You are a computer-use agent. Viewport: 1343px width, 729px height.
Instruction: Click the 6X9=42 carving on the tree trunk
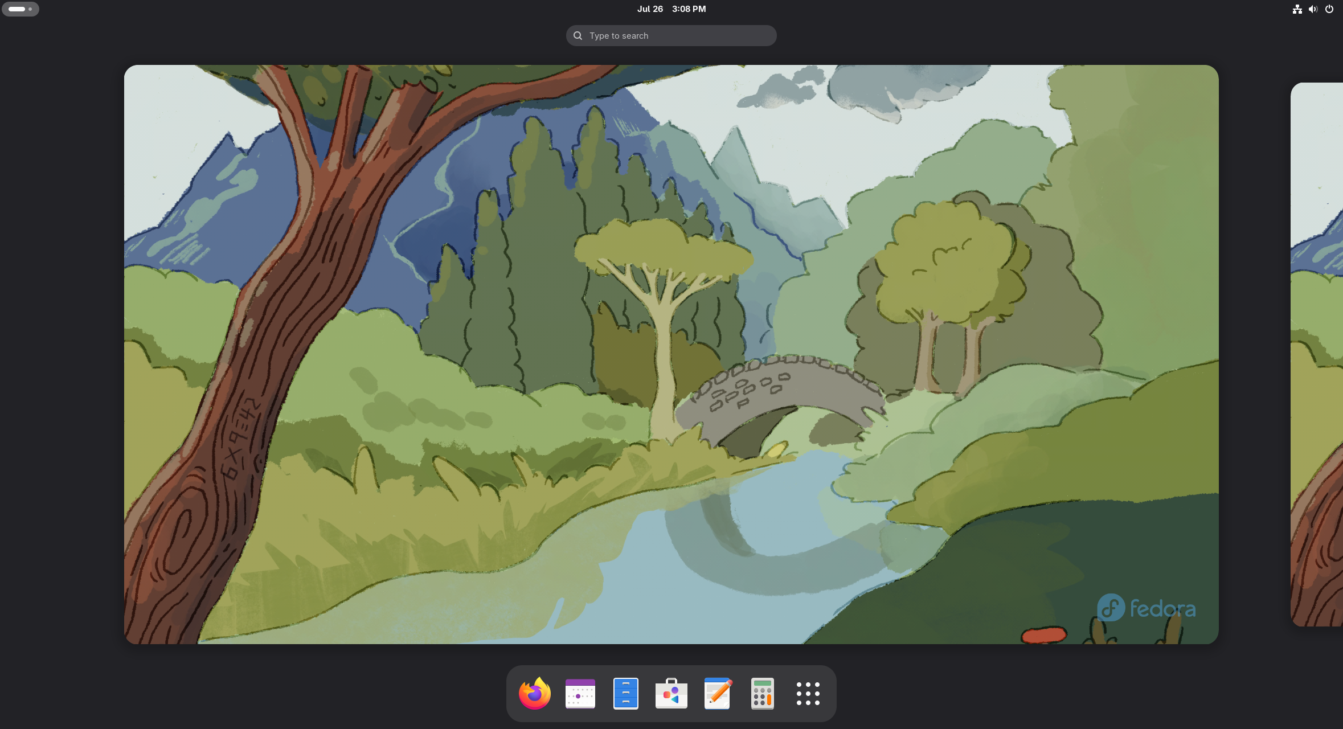[240, 438]
